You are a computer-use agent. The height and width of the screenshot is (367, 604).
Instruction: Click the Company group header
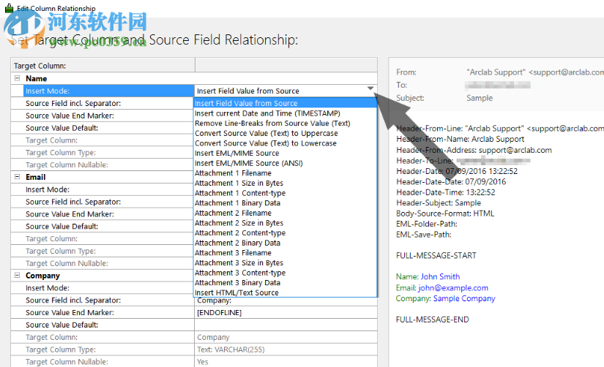pos(42,276)
